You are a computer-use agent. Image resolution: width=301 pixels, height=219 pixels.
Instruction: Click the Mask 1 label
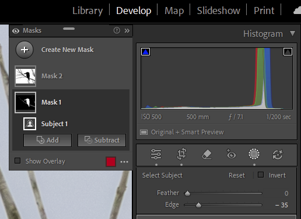pyautogui.click(x=51, y=102)
